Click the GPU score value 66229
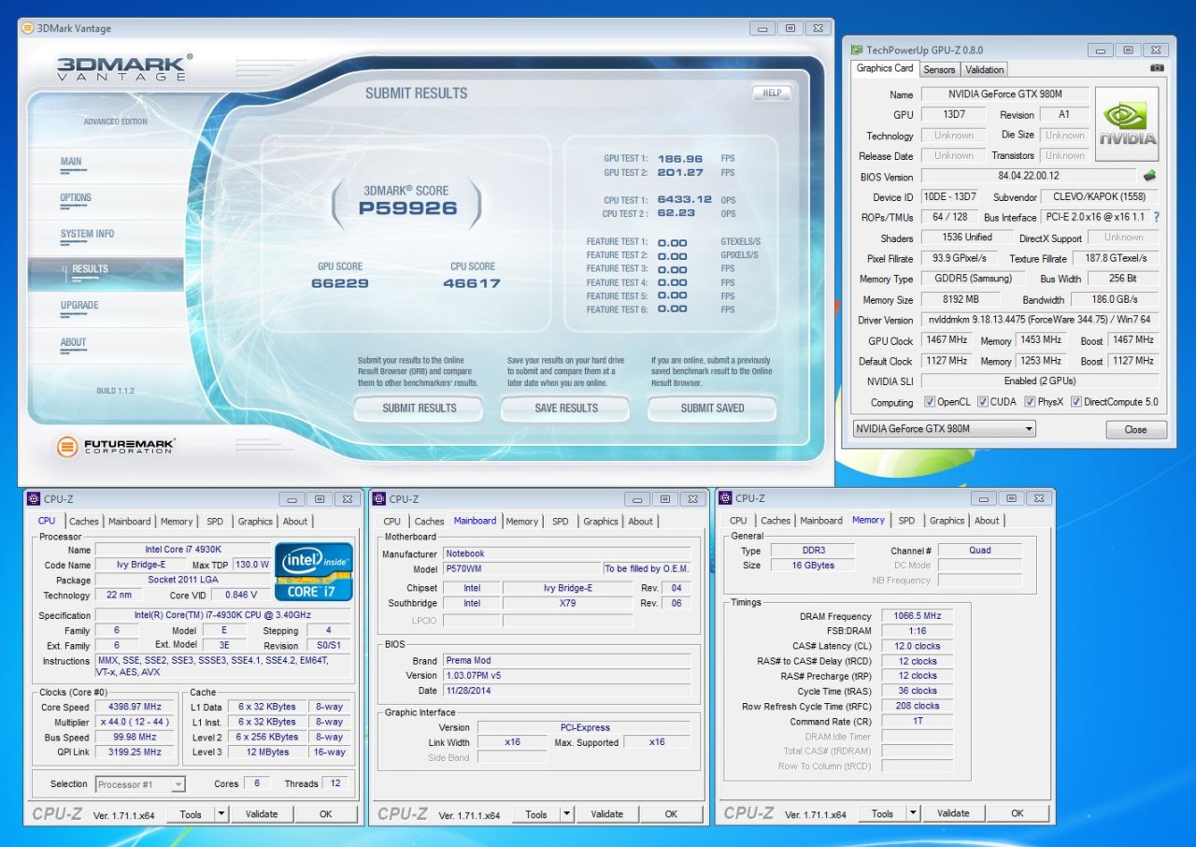1196x847 pixels. tap(340, 283)
